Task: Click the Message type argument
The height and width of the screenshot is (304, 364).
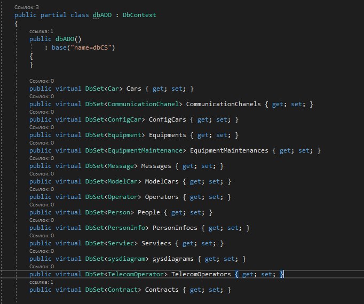Action: coord(121,166)
